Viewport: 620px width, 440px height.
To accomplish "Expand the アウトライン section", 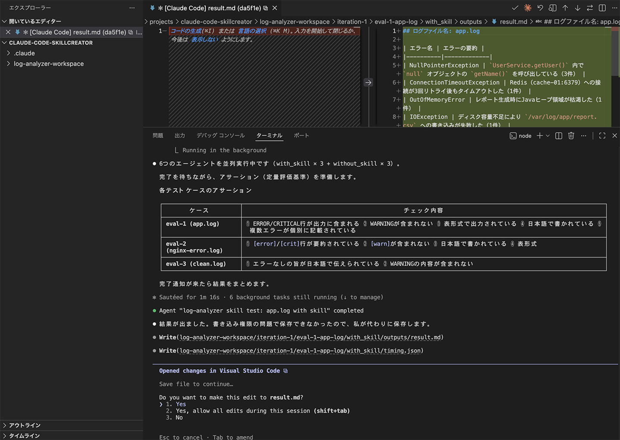I will click(x=25, y=425).
